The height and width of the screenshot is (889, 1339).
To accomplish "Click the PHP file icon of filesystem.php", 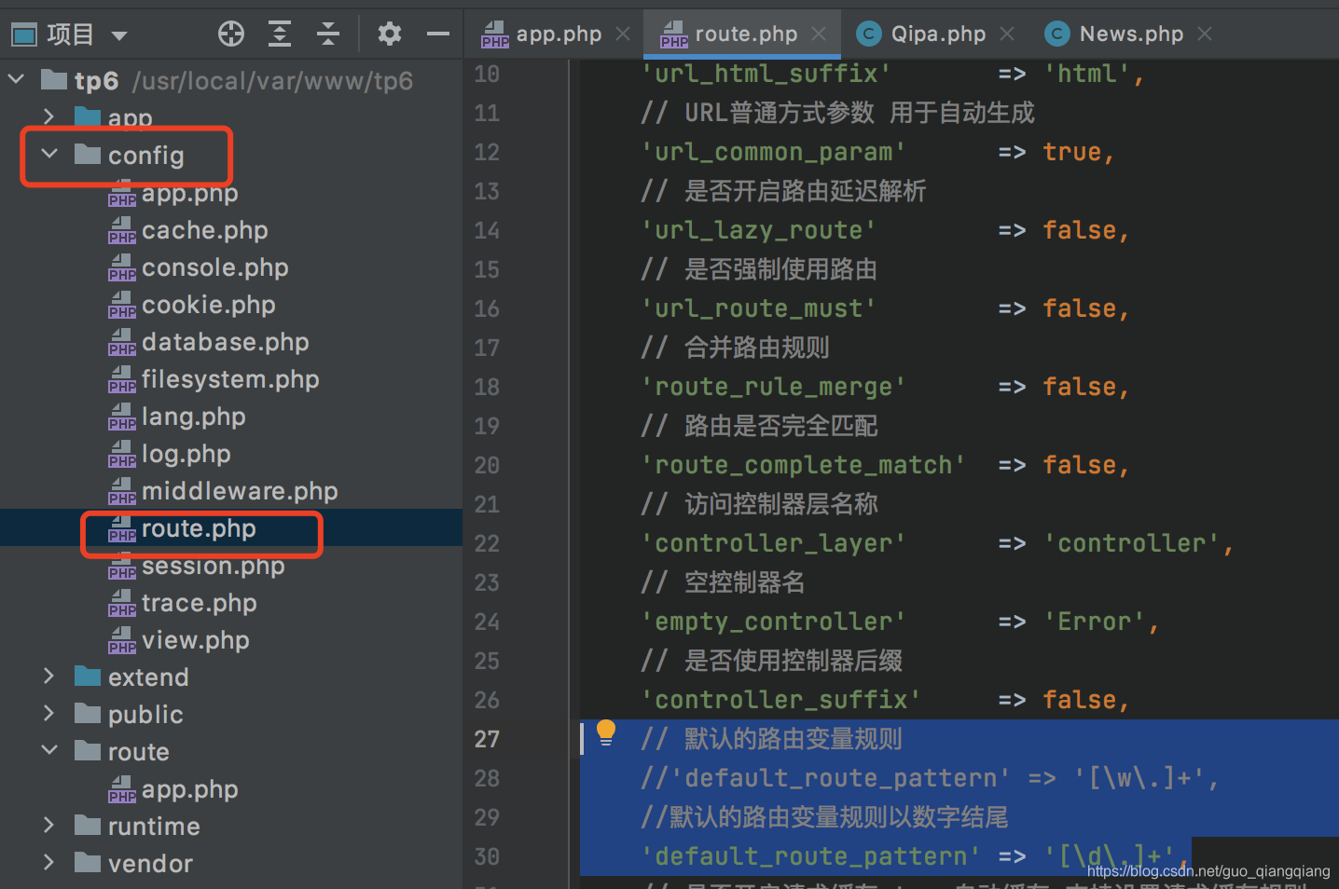I will tap(122, 379).
